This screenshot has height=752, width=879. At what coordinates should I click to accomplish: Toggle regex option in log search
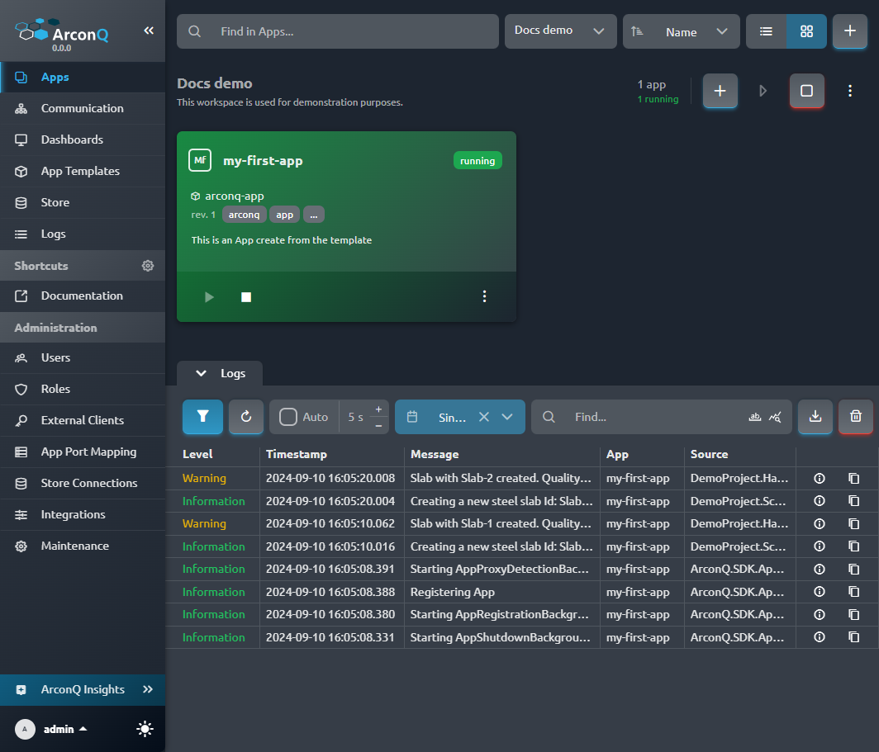pyautogui.click(x=775, y=417)
